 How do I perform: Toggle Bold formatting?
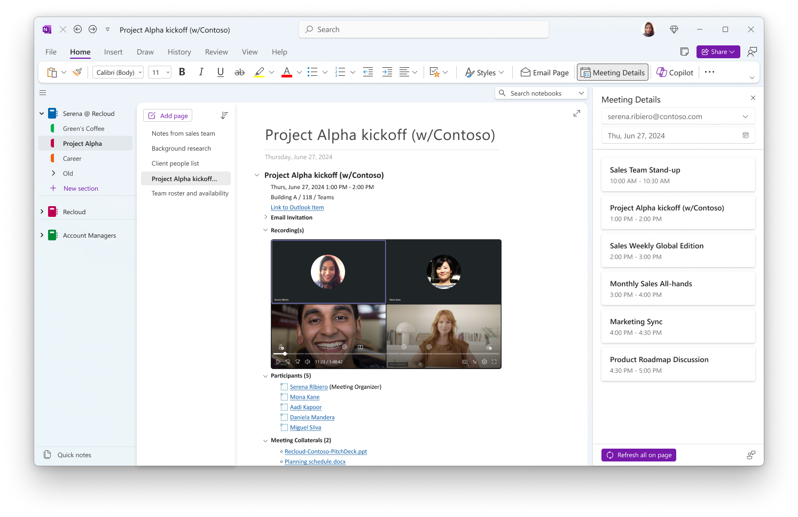coord(182,72)
